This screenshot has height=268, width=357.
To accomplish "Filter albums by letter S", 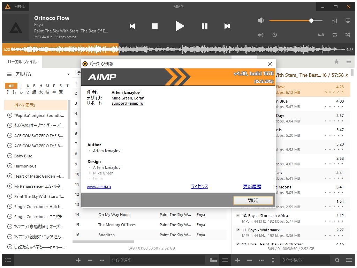I will pyautogui.click(x=61, y=86).
